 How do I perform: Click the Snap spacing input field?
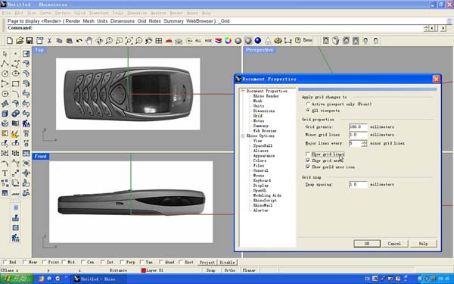coord(358,184)
